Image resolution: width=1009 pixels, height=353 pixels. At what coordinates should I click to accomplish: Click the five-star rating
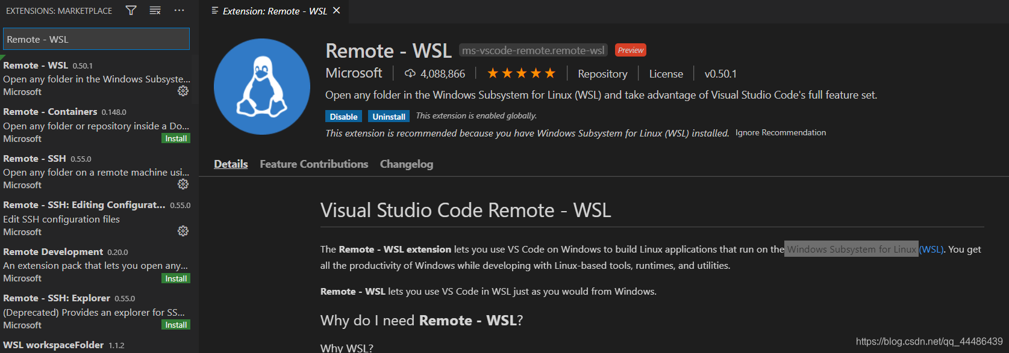click(521, 73)
